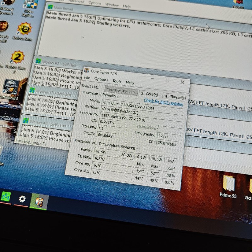Click the Core Temp taskbar icon
This screenshot has height=252, width=252.
coord(39,201)
